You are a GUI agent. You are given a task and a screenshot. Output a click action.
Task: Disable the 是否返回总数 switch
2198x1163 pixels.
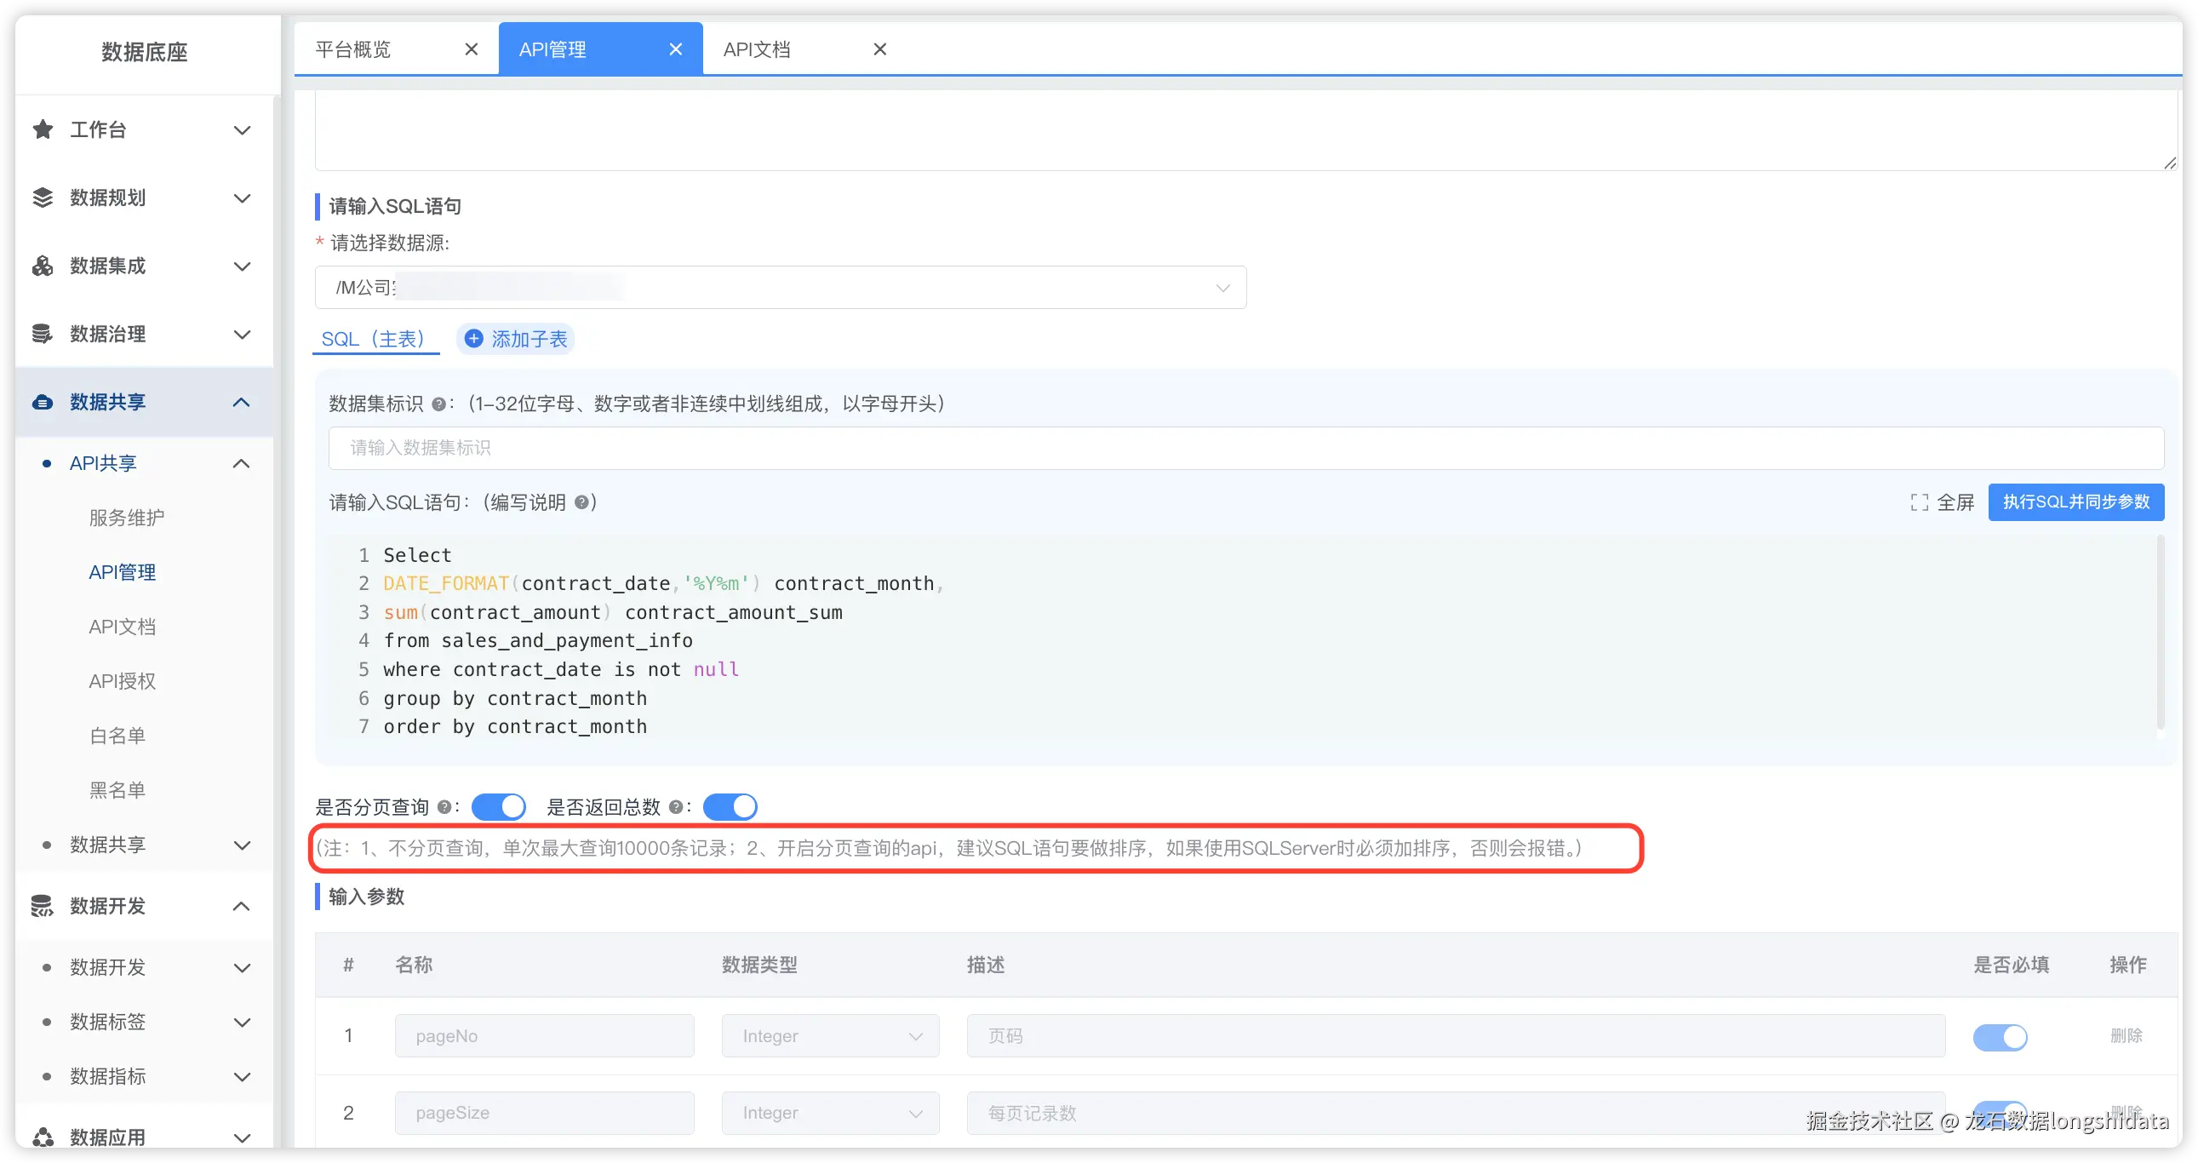tap(730, 807)
